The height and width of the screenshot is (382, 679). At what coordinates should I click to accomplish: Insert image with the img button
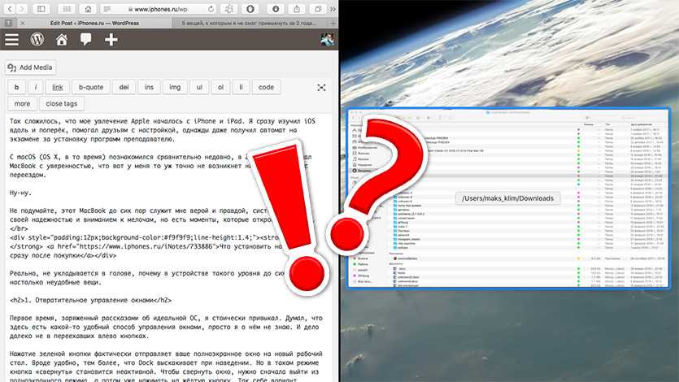click(174, 87)
